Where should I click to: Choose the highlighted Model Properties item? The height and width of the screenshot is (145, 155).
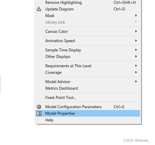click(x=88, y=113)
